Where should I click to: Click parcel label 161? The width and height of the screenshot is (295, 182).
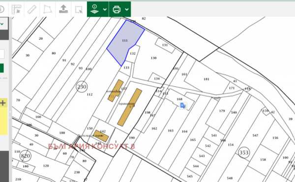pyautogui.click(x=184, y=74)
